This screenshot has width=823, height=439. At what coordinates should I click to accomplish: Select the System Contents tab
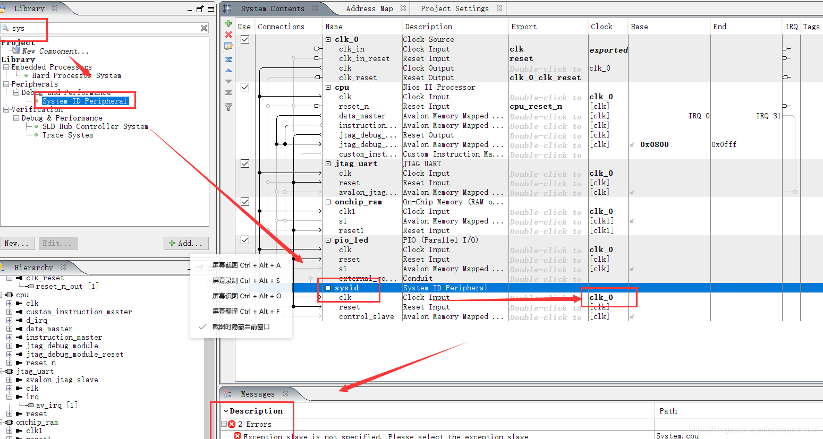click(x=273, y=8)
